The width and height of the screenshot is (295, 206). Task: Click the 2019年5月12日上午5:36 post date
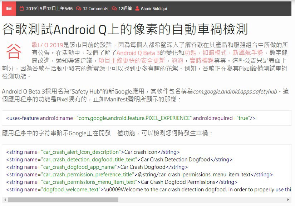click(49, 9)
